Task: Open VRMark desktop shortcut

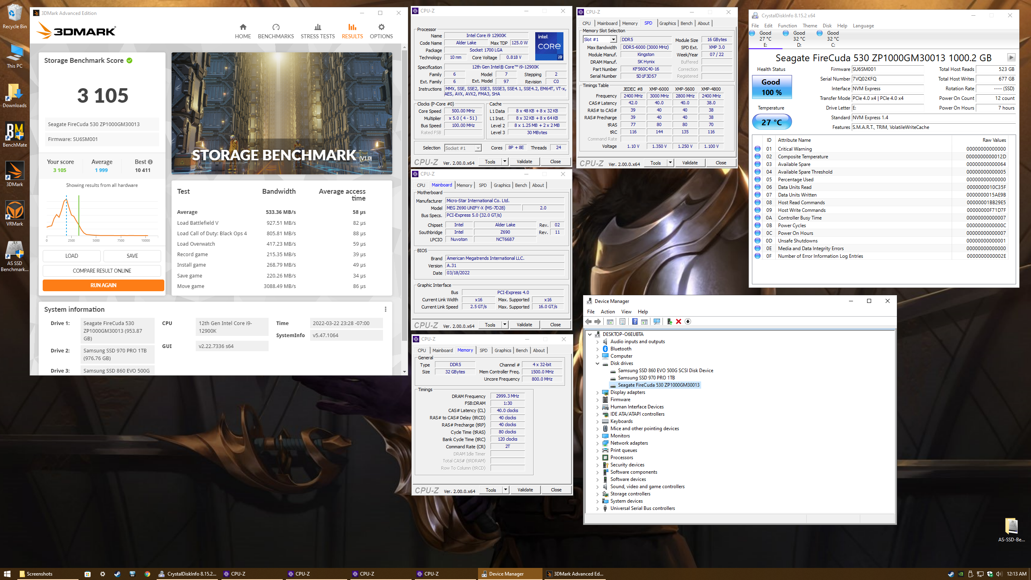Action: pos(14,214)
